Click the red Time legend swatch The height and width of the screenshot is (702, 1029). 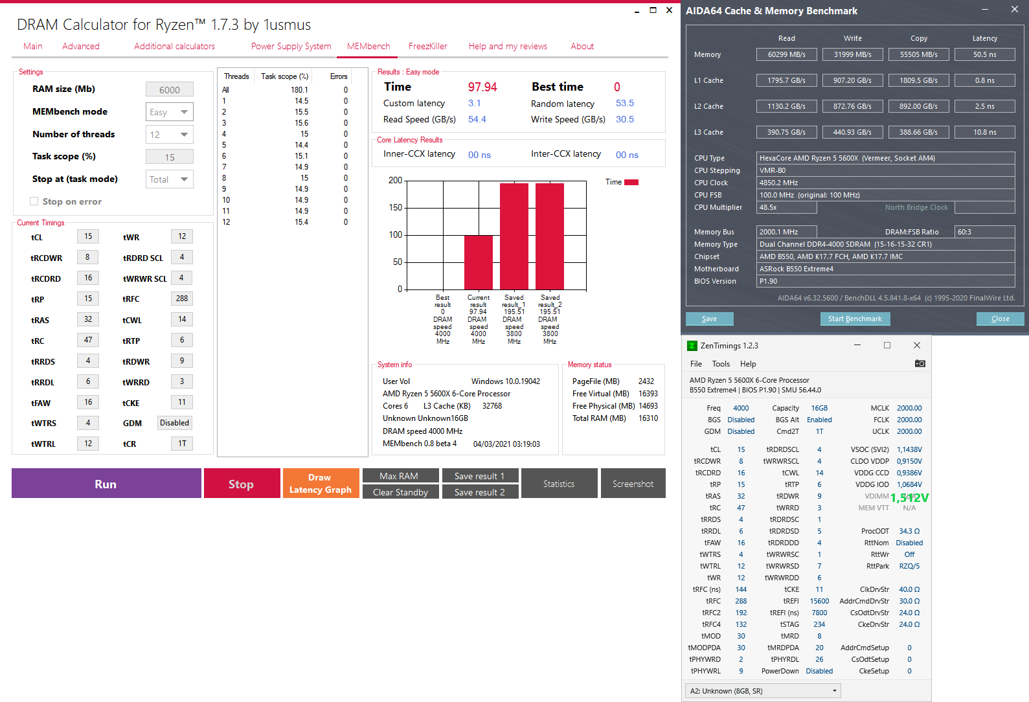(631, 182)
